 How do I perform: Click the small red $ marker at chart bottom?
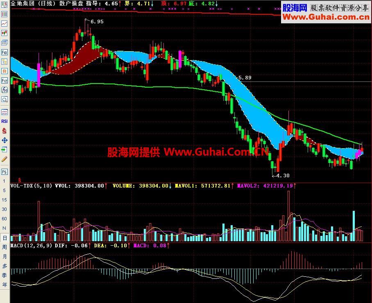[19, 181]
